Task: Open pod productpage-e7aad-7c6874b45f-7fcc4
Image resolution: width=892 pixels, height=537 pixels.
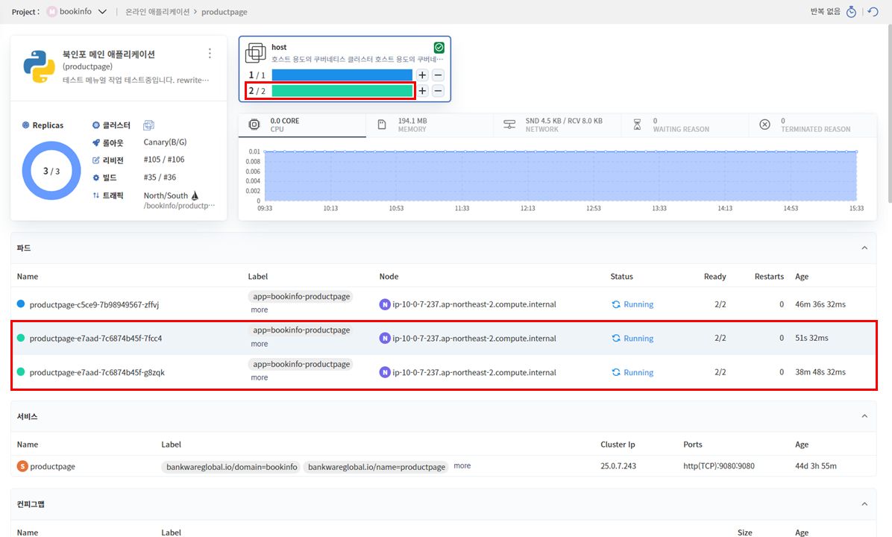Action: 95,338
